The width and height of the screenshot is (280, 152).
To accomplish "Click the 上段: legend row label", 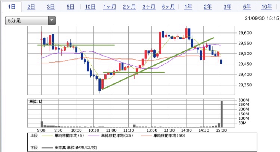I will click(34, 136).
